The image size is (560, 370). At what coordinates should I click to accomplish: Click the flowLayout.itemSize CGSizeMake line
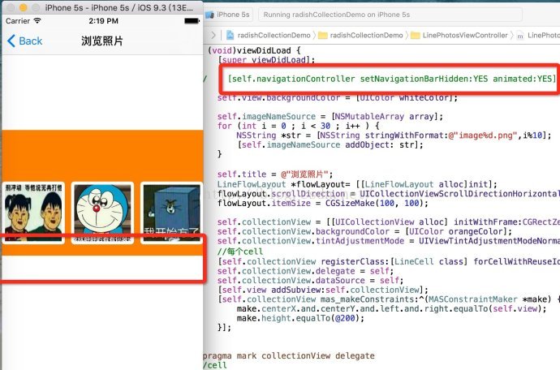[x=323, y=203]
